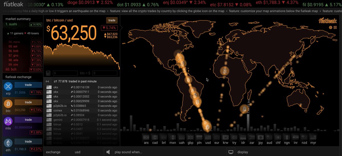This screenshot has width=342, height=156.
Task: Select the Bitcoin coin icon in exchange list
Action: pyautogui.click(x=8, y=104)
